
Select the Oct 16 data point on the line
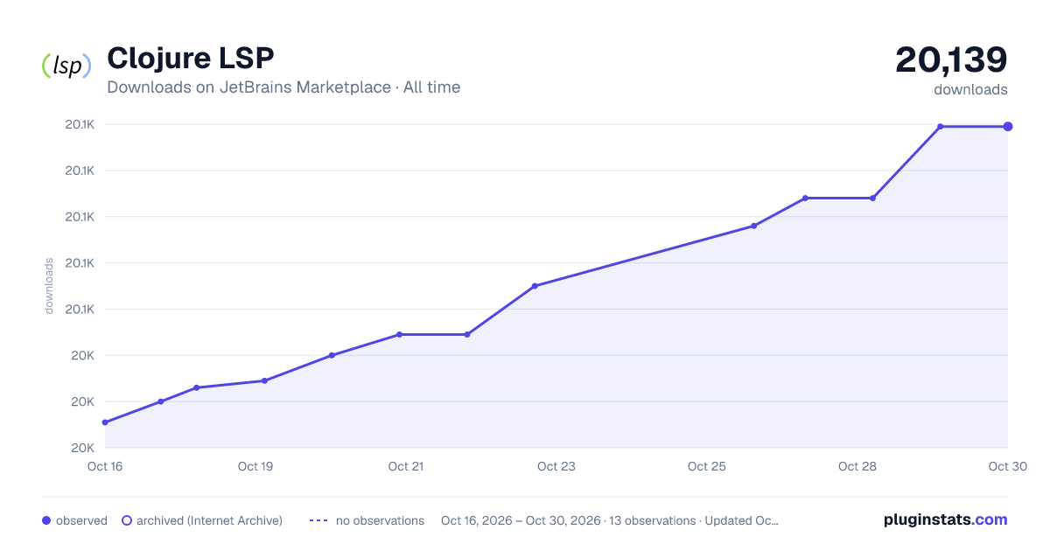pos(105,422)
